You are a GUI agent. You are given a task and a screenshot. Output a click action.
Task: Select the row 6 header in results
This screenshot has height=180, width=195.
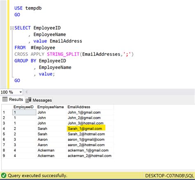point(7,139)
